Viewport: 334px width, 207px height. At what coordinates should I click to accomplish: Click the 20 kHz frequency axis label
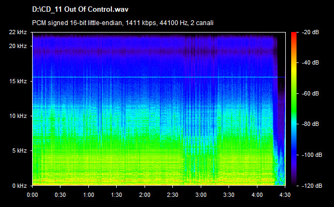coord(18,46)
